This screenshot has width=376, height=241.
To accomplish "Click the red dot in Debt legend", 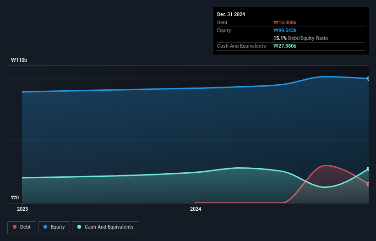I will (15, 227).
